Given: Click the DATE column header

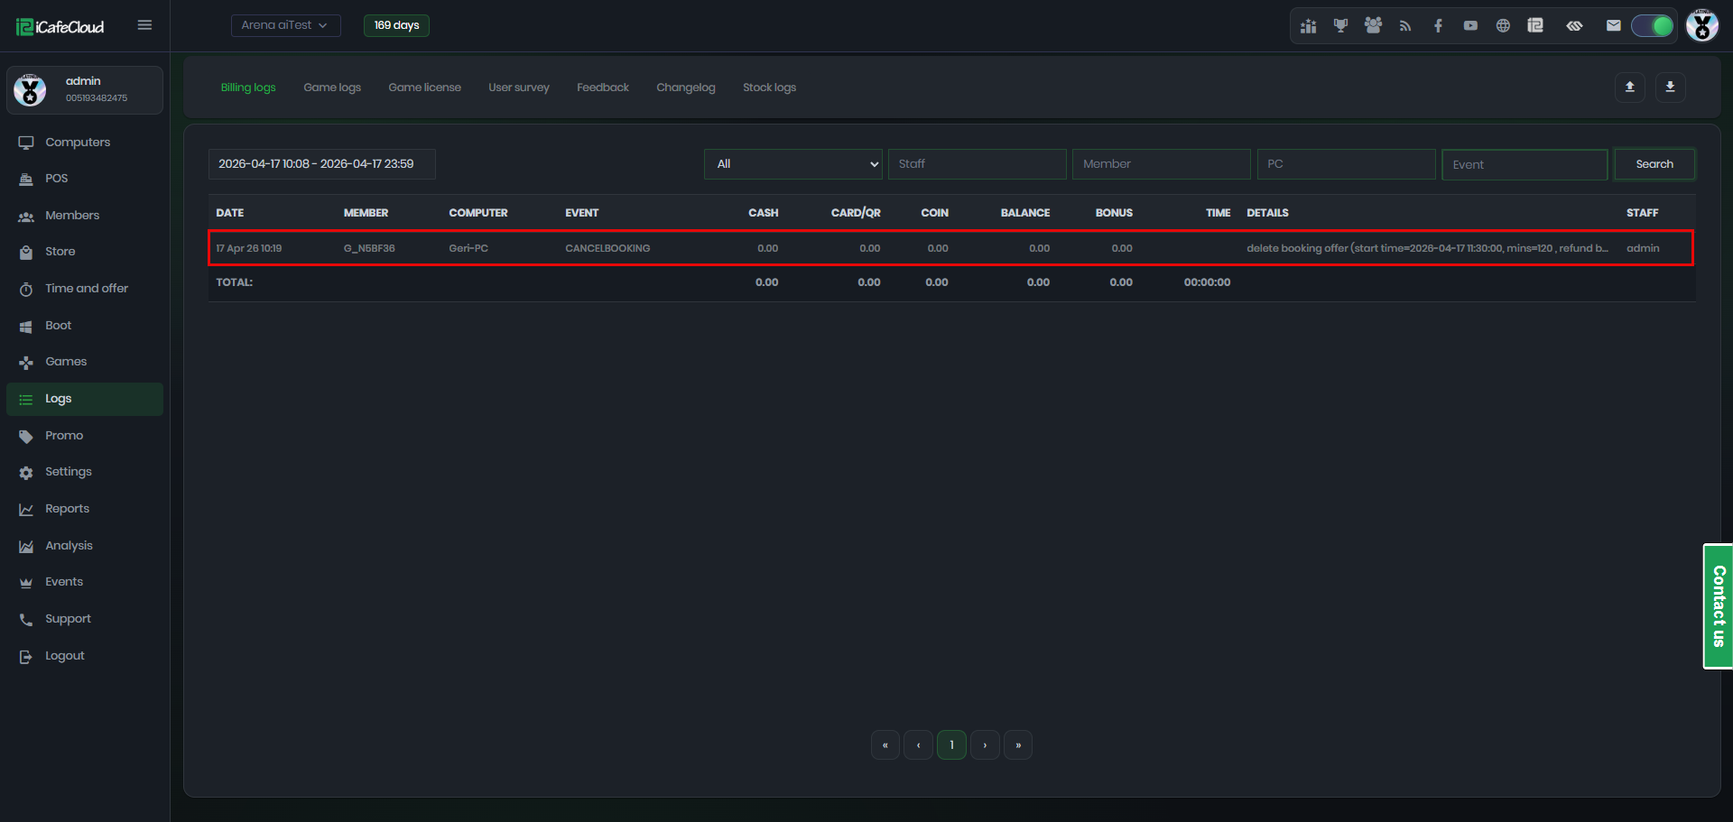Looking at the screenshot, I should point(230,213).
